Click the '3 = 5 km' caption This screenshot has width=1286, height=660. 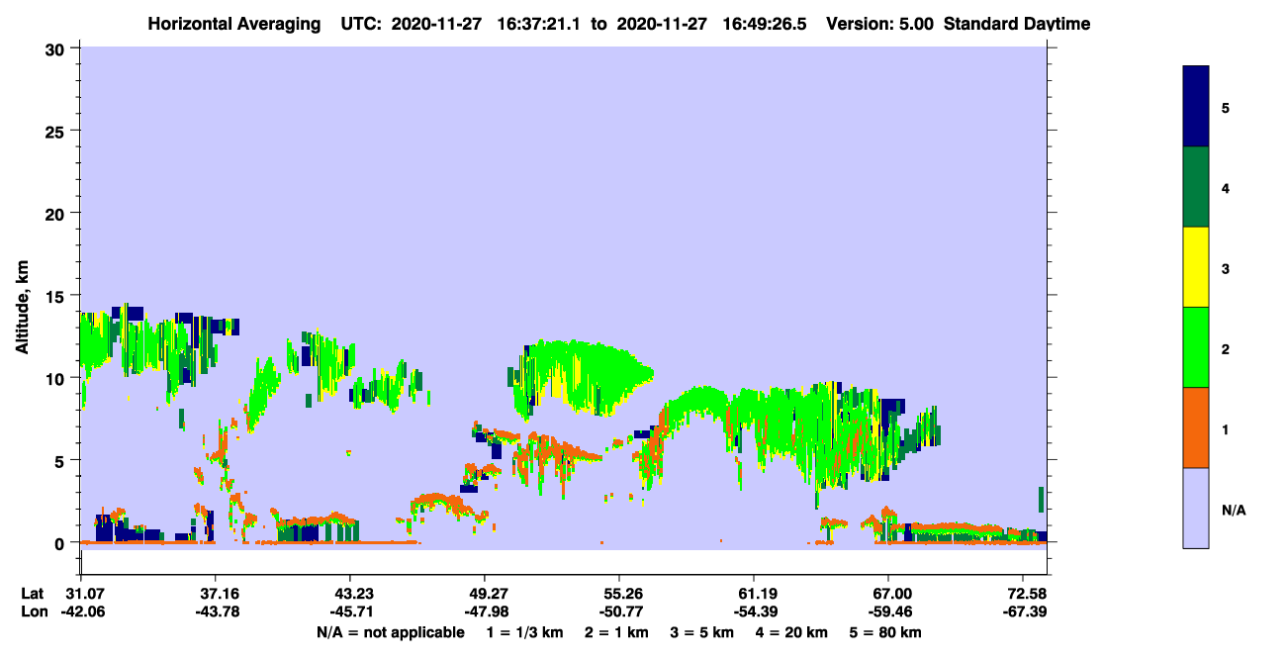[x=700, y=632]
